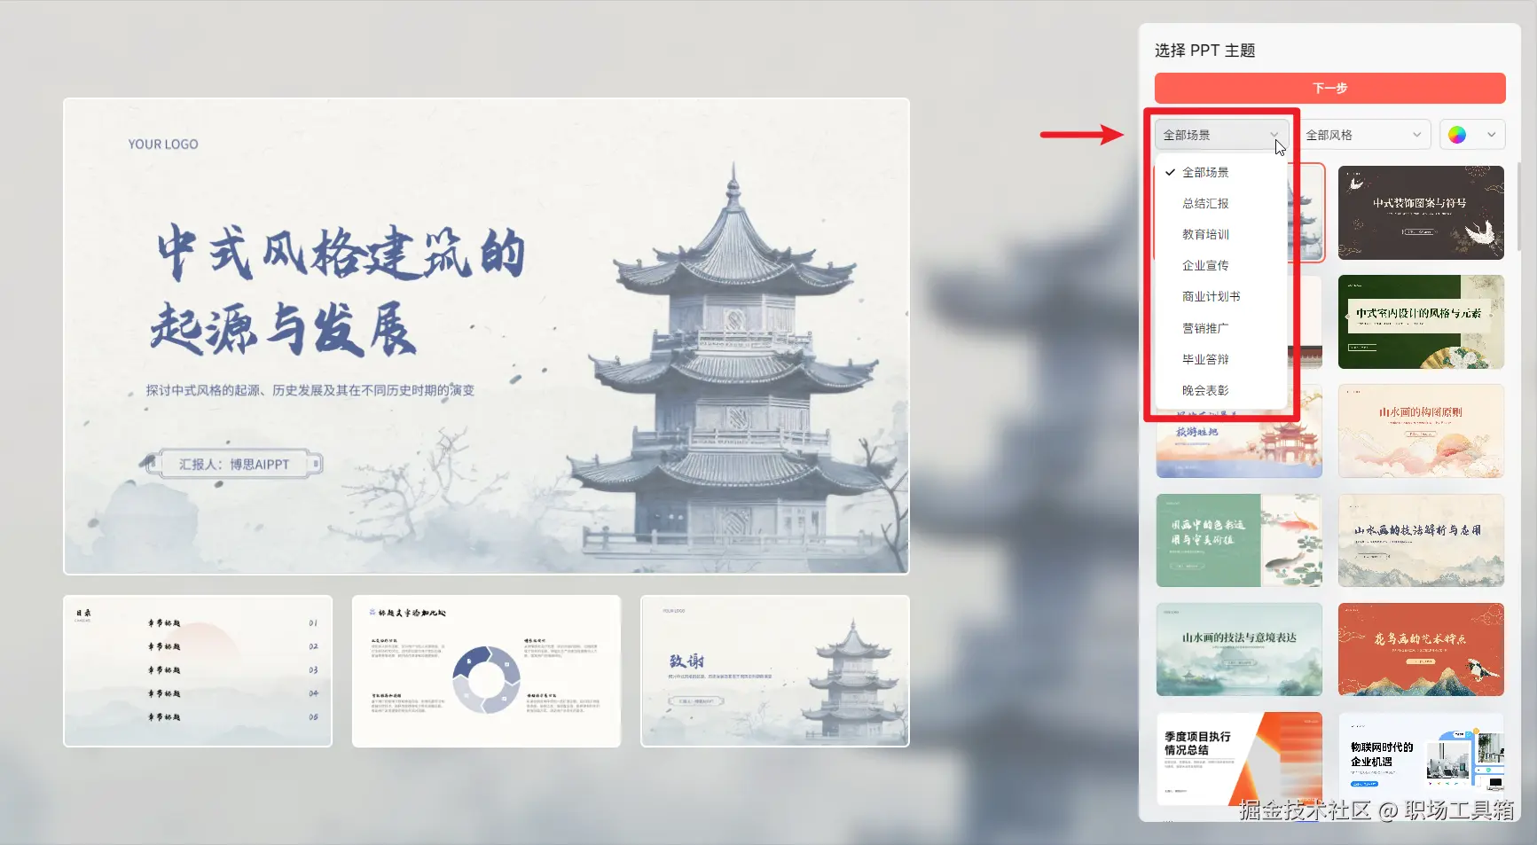The image size is (1537, 845).
Task: Open the 目录 slide preview
Action: tap(197, 669)
